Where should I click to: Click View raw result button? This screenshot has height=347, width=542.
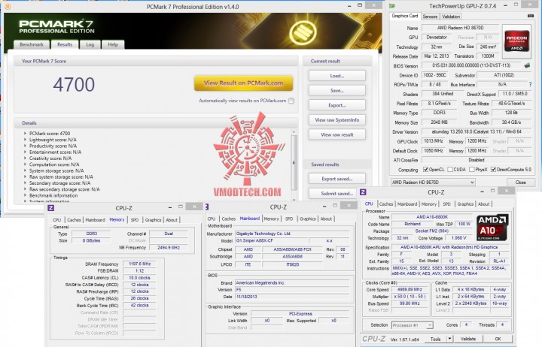[337, 134]
